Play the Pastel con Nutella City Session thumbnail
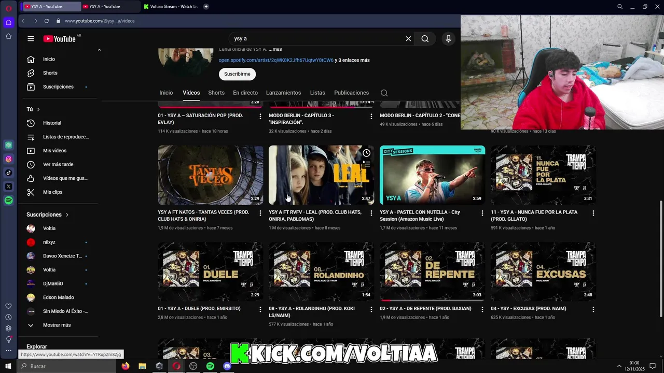The height and width of the screenshot is (373, 664). (432, 175)
